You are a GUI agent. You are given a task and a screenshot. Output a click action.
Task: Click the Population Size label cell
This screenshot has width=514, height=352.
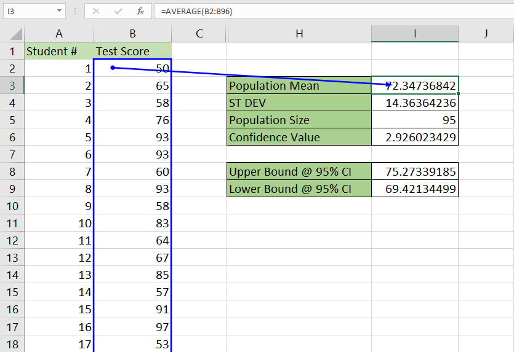299,120
